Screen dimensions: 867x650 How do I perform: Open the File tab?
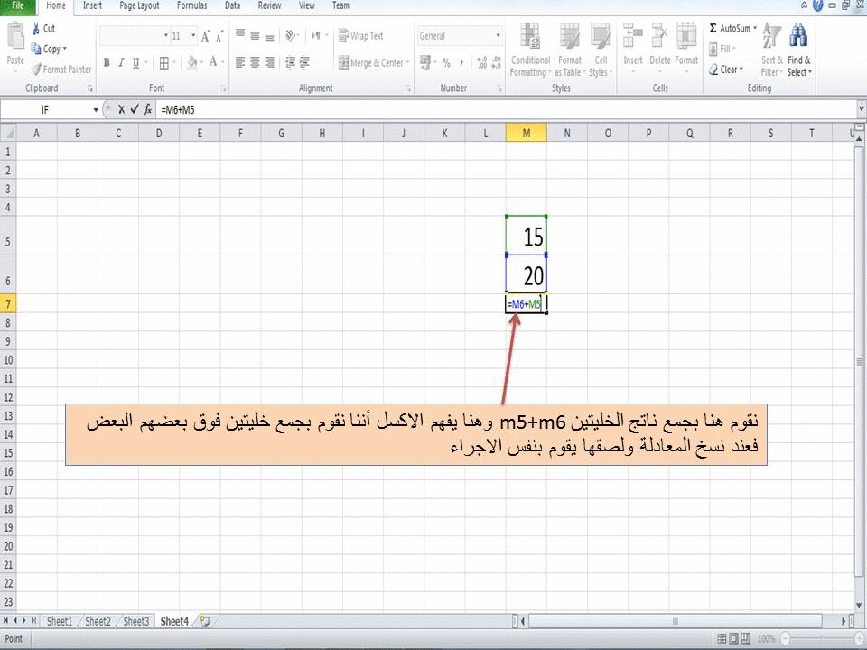click(18, 6)
